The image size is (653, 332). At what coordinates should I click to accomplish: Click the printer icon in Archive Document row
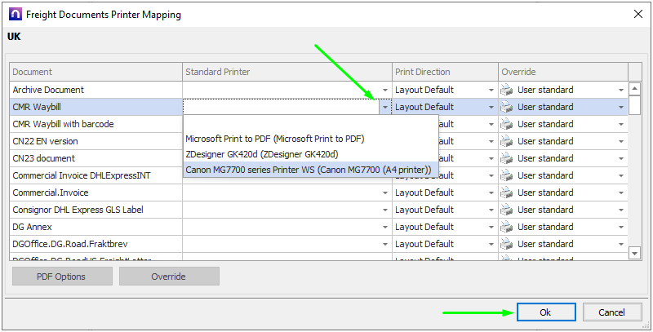coord(507,90)
